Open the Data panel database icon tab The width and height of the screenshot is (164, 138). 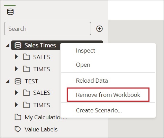[x=10, y=12]
